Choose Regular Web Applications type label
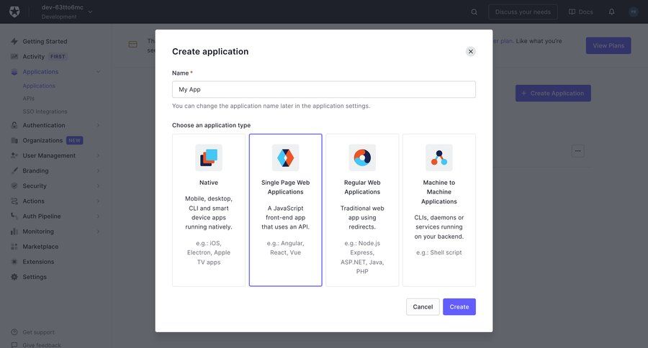Image resolution: width=648 pixels, height=348 pixels. [362, 187]
